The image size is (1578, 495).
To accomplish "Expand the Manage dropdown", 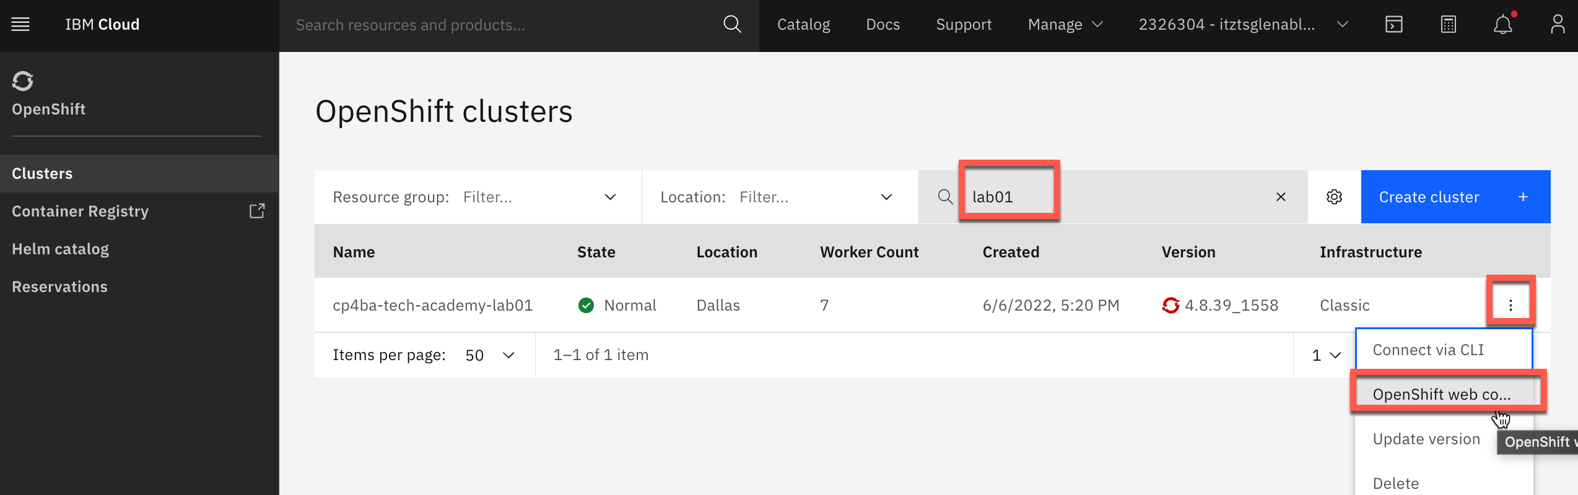I will [1065, 25].
